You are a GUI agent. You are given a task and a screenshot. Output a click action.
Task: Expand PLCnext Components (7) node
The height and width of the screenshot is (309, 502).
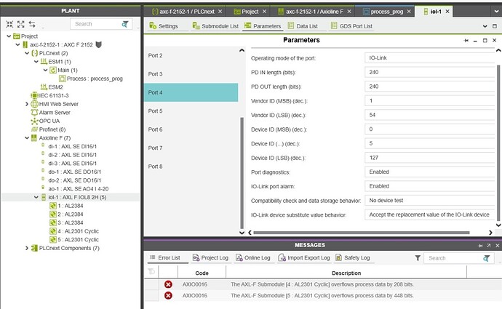pyautogui.click(x=27, y=248)
